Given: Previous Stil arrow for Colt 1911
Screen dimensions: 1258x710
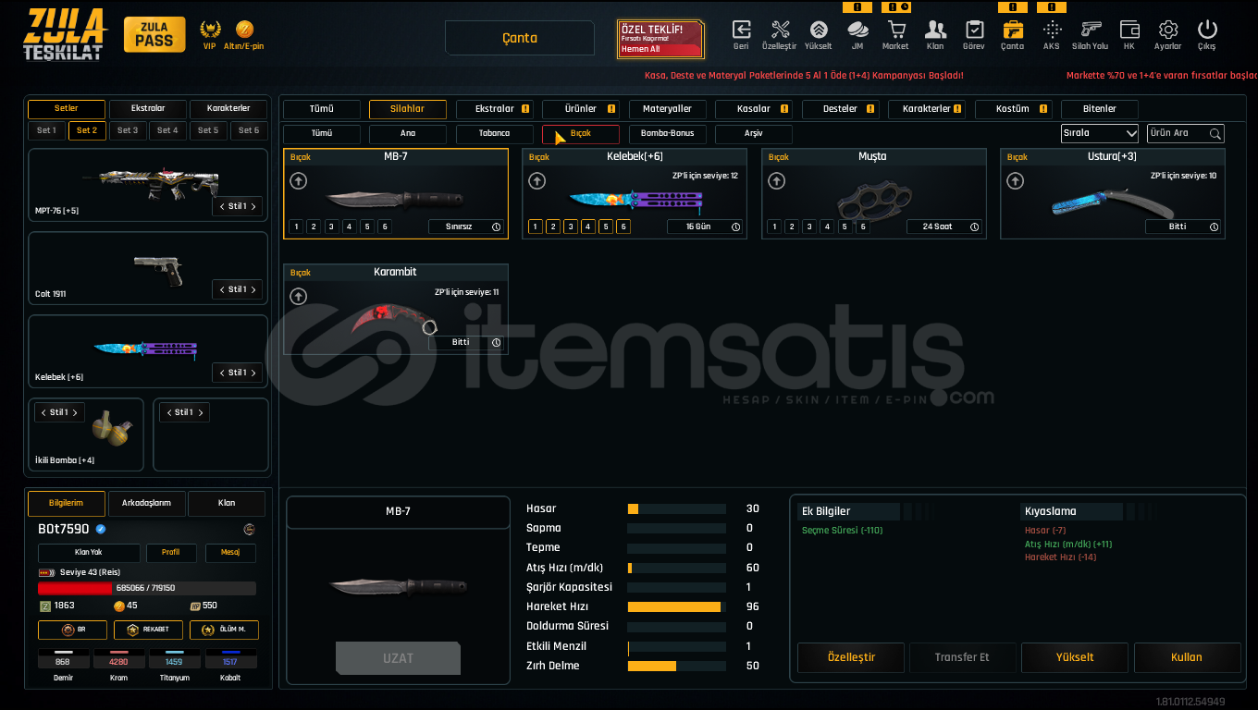Looking at the screenshot, I should pos(222,289).
